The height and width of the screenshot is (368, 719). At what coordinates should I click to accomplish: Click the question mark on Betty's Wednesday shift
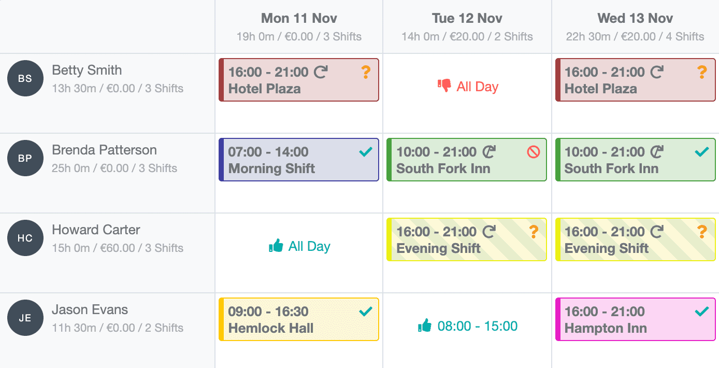[702, 72]
